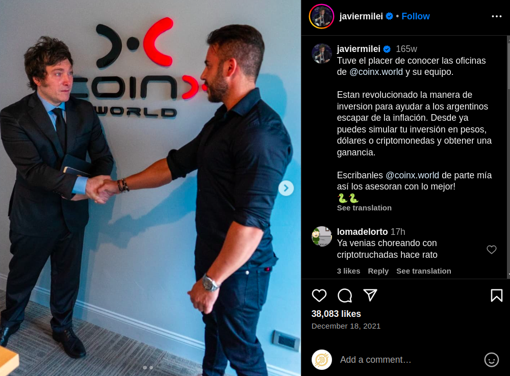Like lomadelorto's comment with small heart
The image size is (510, 376).
[x=492, y=250]
